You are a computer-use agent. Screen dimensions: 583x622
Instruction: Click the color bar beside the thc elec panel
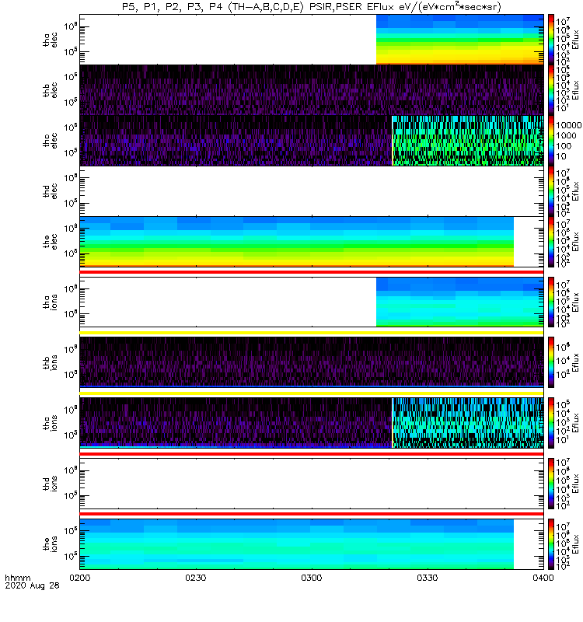(551, 141)
